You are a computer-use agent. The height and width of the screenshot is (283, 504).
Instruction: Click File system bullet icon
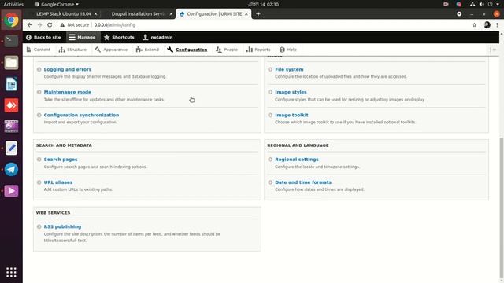tap(270, 69)
